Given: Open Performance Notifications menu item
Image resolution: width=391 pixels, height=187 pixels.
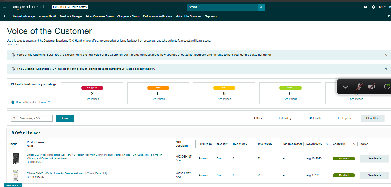Looking at the screenshot, I should point(158,16).
